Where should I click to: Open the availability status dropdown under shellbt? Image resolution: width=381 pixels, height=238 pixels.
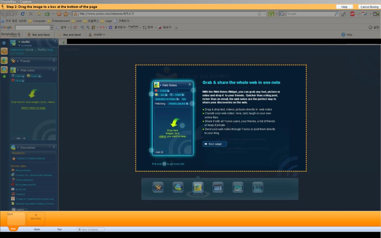[x=25, y=45]
